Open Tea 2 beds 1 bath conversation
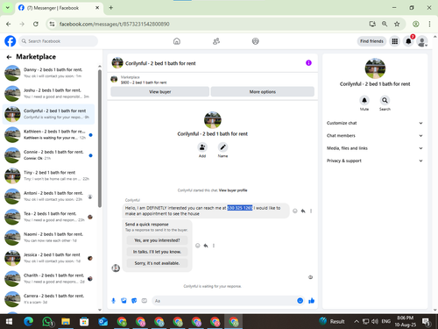The image size is (438, 329). coord(48,217)
